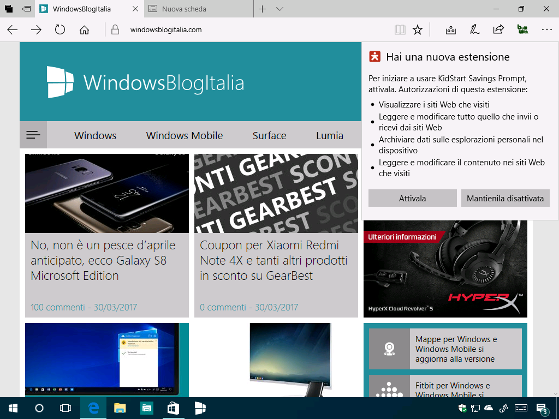Viewport: 559px width, 419px height.
Task: Open reading view book icon
Action: click(x=400, y=29)
